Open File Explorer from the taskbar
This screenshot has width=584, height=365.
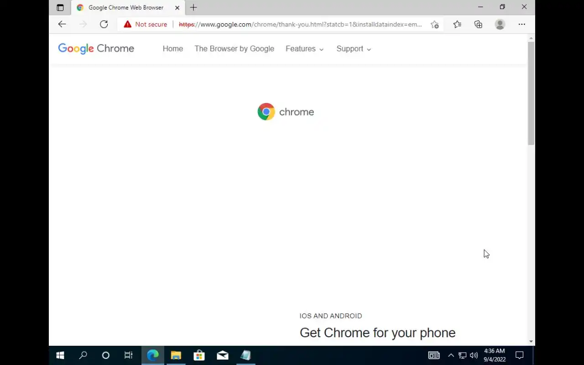[176, 355]
